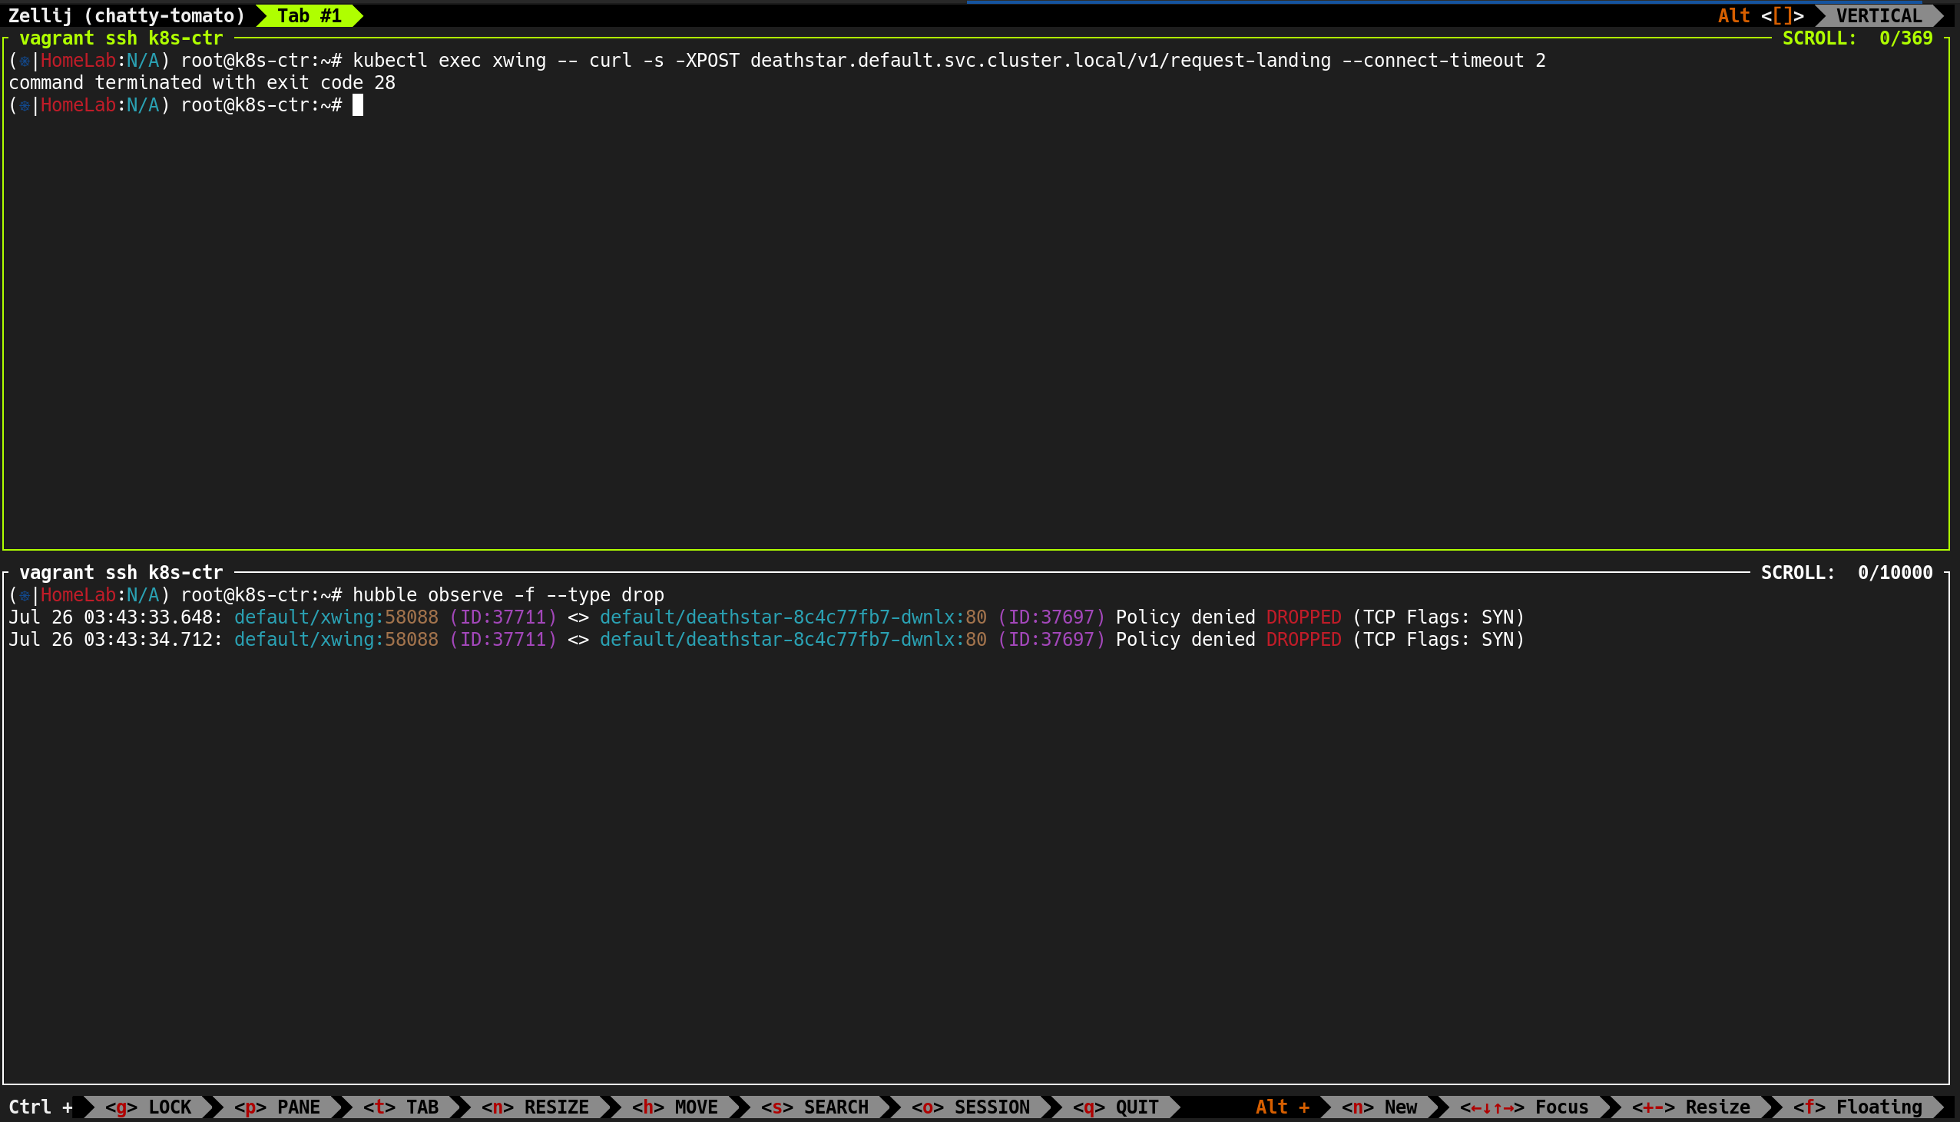
Task: Click DROPPED in the first hubble log line
Action: 1303,617
